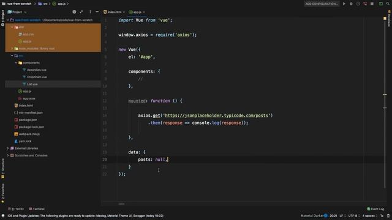Viewport: 392px width, 220px height.
Task: Open package.json file
Action: pyautogui.click(x=28, y=120)
